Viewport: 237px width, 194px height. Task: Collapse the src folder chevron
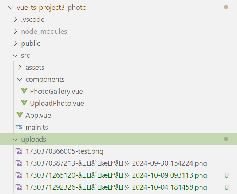click(15, 56)
